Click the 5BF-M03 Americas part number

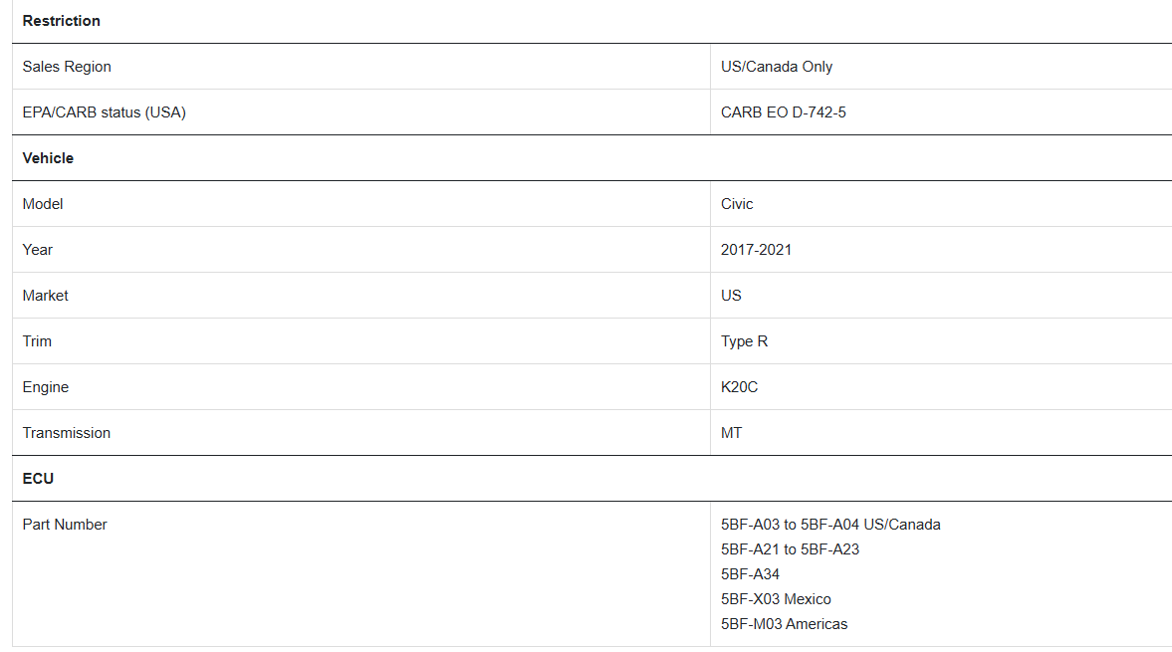click(x=784, y=623)
